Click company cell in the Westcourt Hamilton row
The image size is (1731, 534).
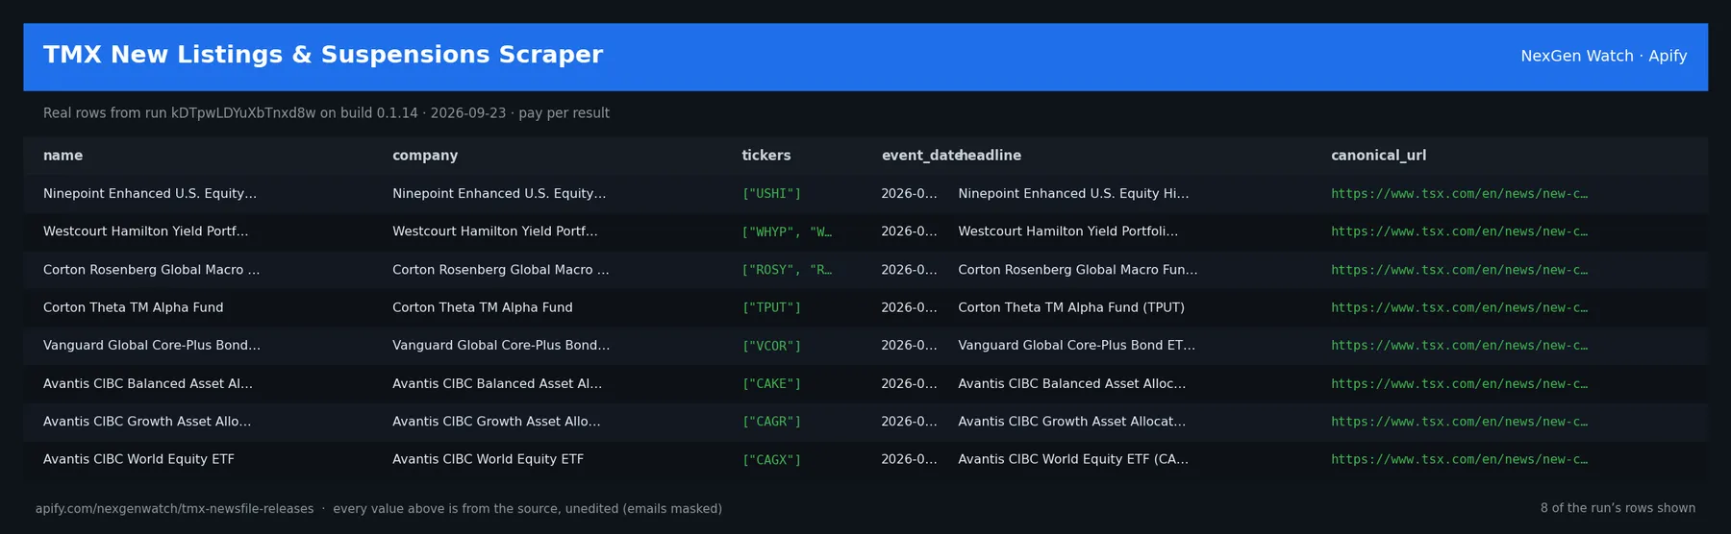click(x=495, y=231)
